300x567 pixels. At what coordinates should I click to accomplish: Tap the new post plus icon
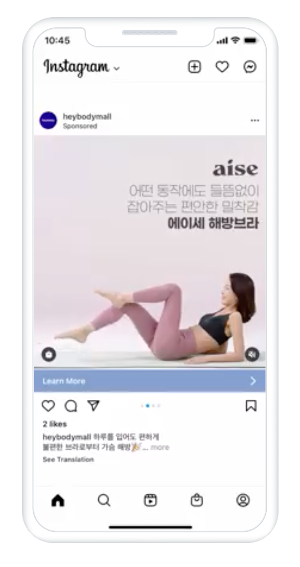[194, 67]
